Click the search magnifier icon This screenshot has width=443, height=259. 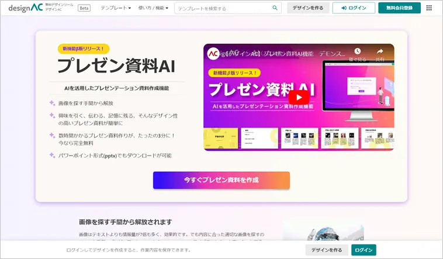[x=275, y=8]
